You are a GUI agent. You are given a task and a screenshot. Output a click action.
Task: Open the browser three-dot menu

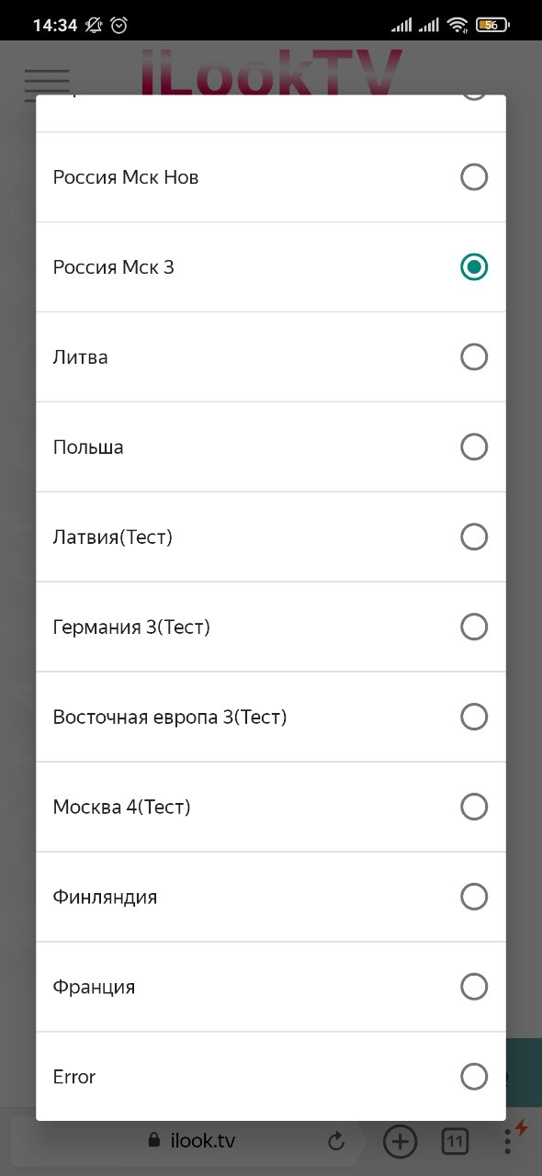[x=508, y=1142]
